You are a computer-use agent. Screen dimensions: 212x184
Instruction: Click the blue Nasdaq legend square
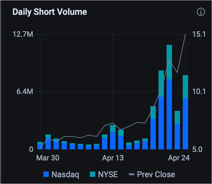pos(46,174)
